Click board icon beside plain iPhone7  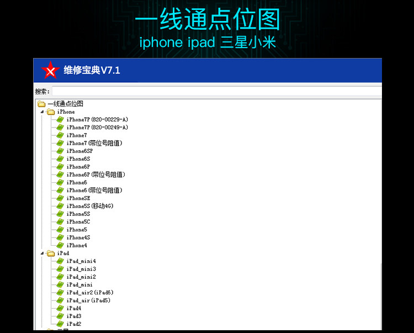pos(60,135)
